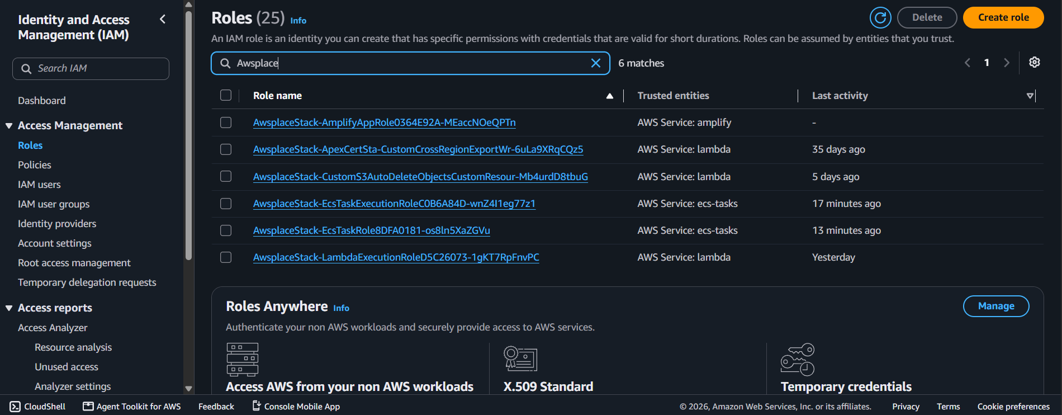Click magnifier icon in Search IAM box
The height and width of the screenshot is (415, 1062).
coord(26,69)
